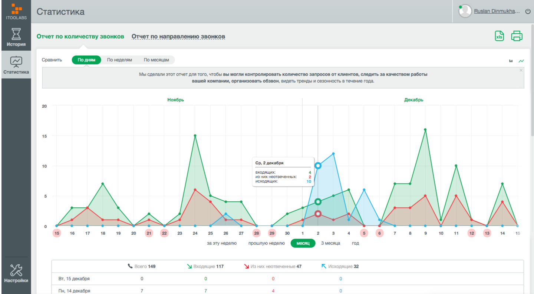This screenshot has width=534, height=294.
Task: Click the Вт, 15 декабря row
Action: coord(287,279)
